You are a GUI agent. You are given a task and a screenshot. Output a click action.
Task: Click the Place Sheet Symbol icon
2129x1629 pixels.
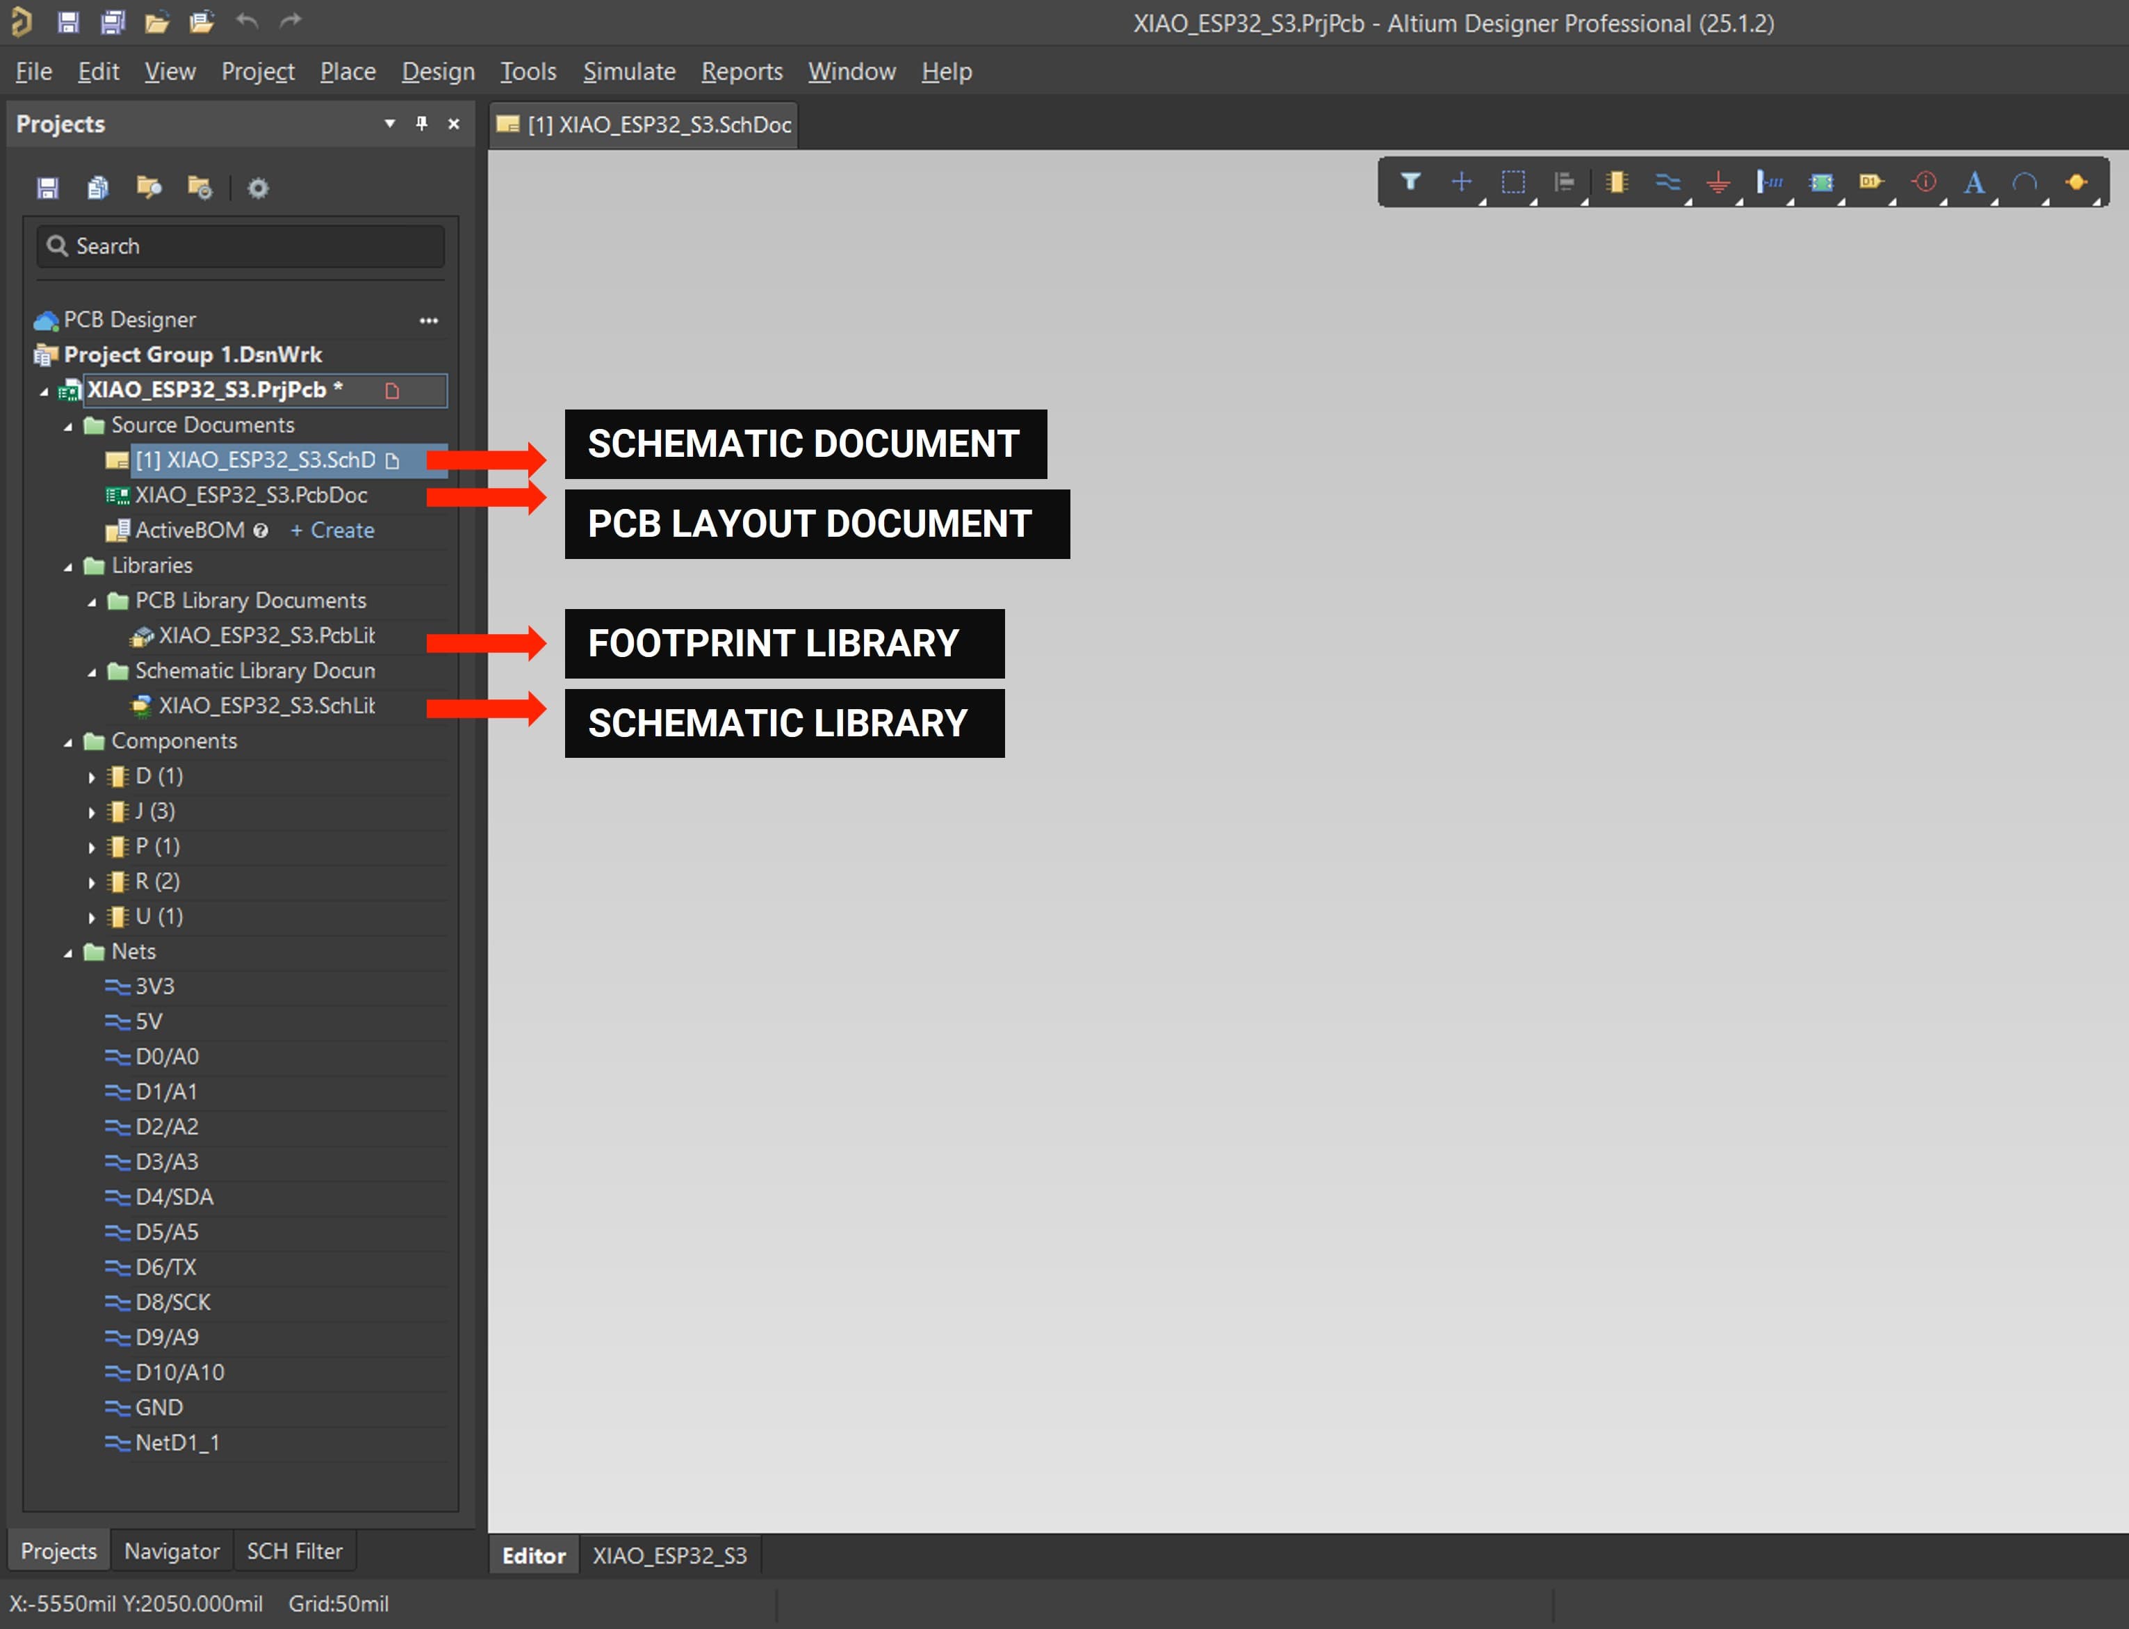(1820, 181)
